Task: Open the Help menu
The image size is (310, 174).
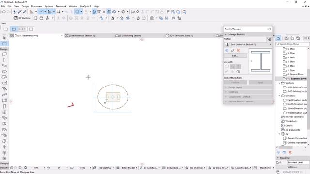Action: tap(96, 6)
